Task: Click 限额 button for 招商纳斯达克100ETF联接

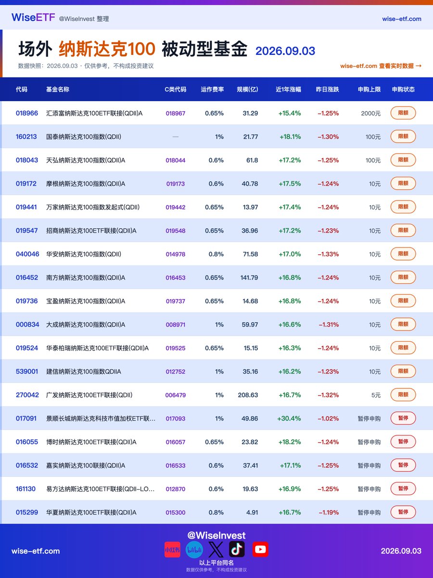Action: point(403,231)
